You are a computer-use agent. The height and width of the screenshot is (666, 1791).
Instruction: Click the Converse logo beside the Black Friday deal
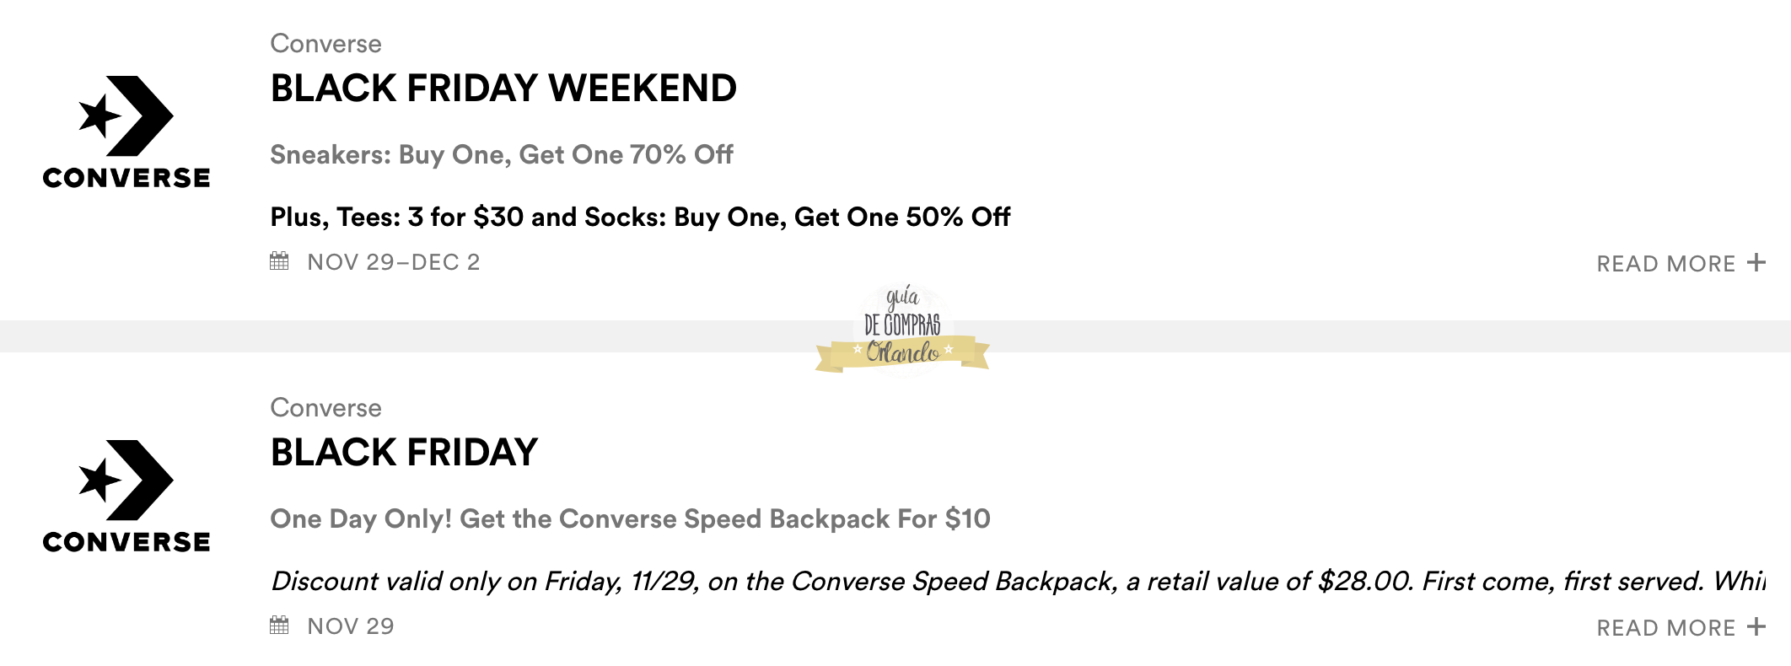point(126,497)
